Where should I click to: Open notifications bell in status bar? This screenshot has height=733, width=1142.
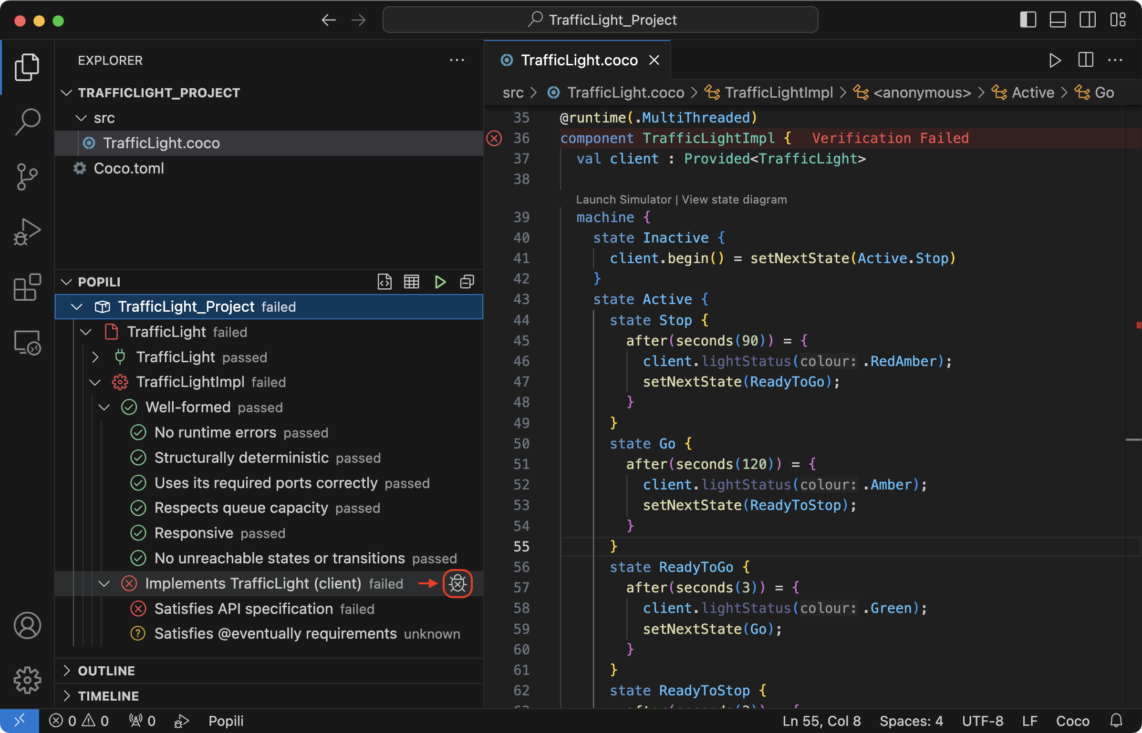[1117, 721]
